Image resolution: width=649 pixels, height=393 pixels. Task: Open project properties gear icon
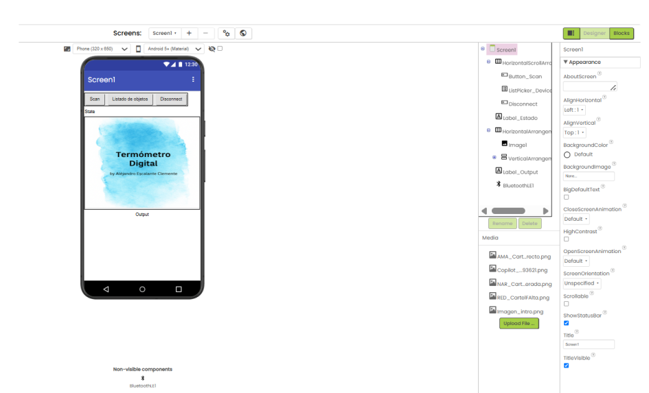[226, 33]
